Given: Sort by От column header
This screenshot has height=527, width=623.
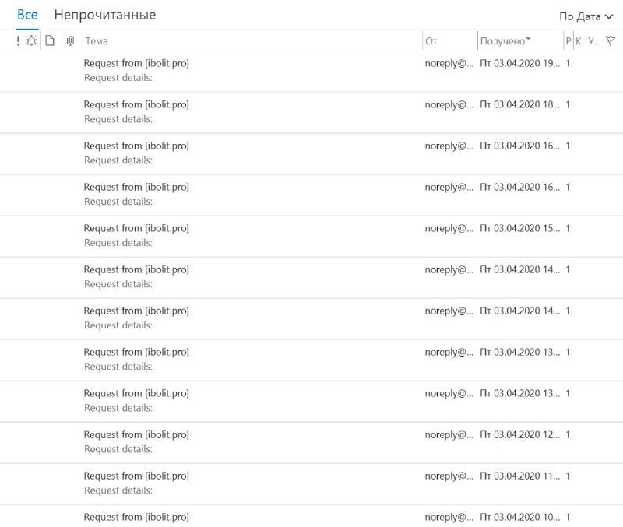Looking at the screenshot, I should pos(450,41).
